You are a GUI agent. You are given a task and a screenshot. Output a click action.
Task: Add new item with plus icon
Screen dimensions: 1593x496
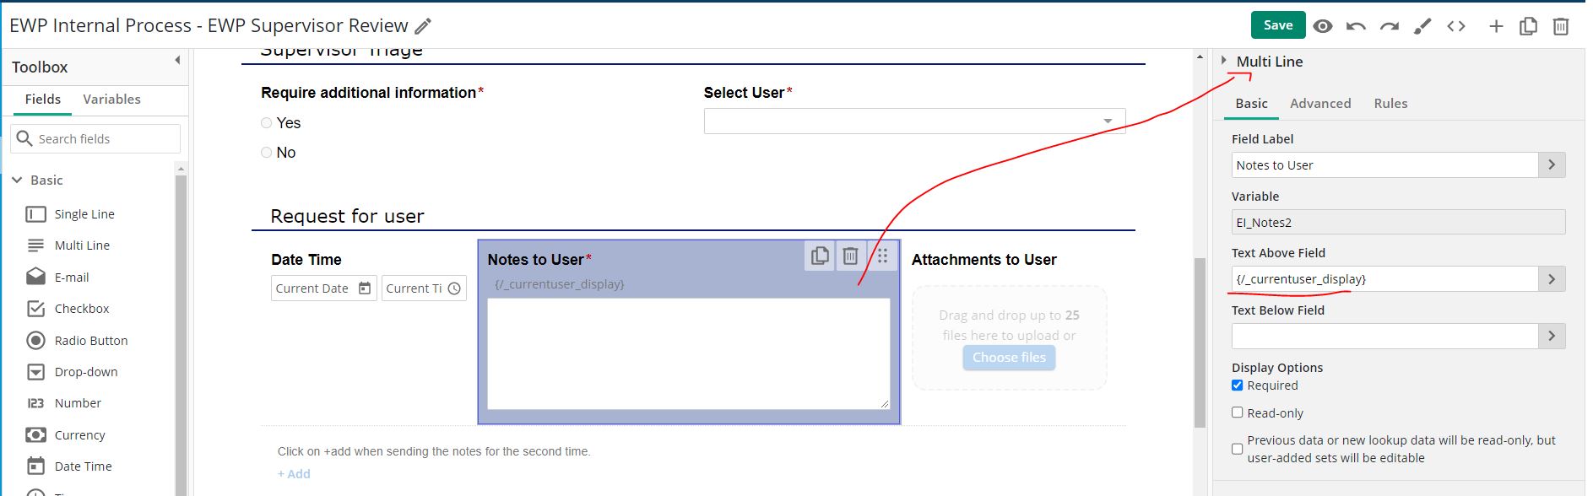[x=1496, y=26]
